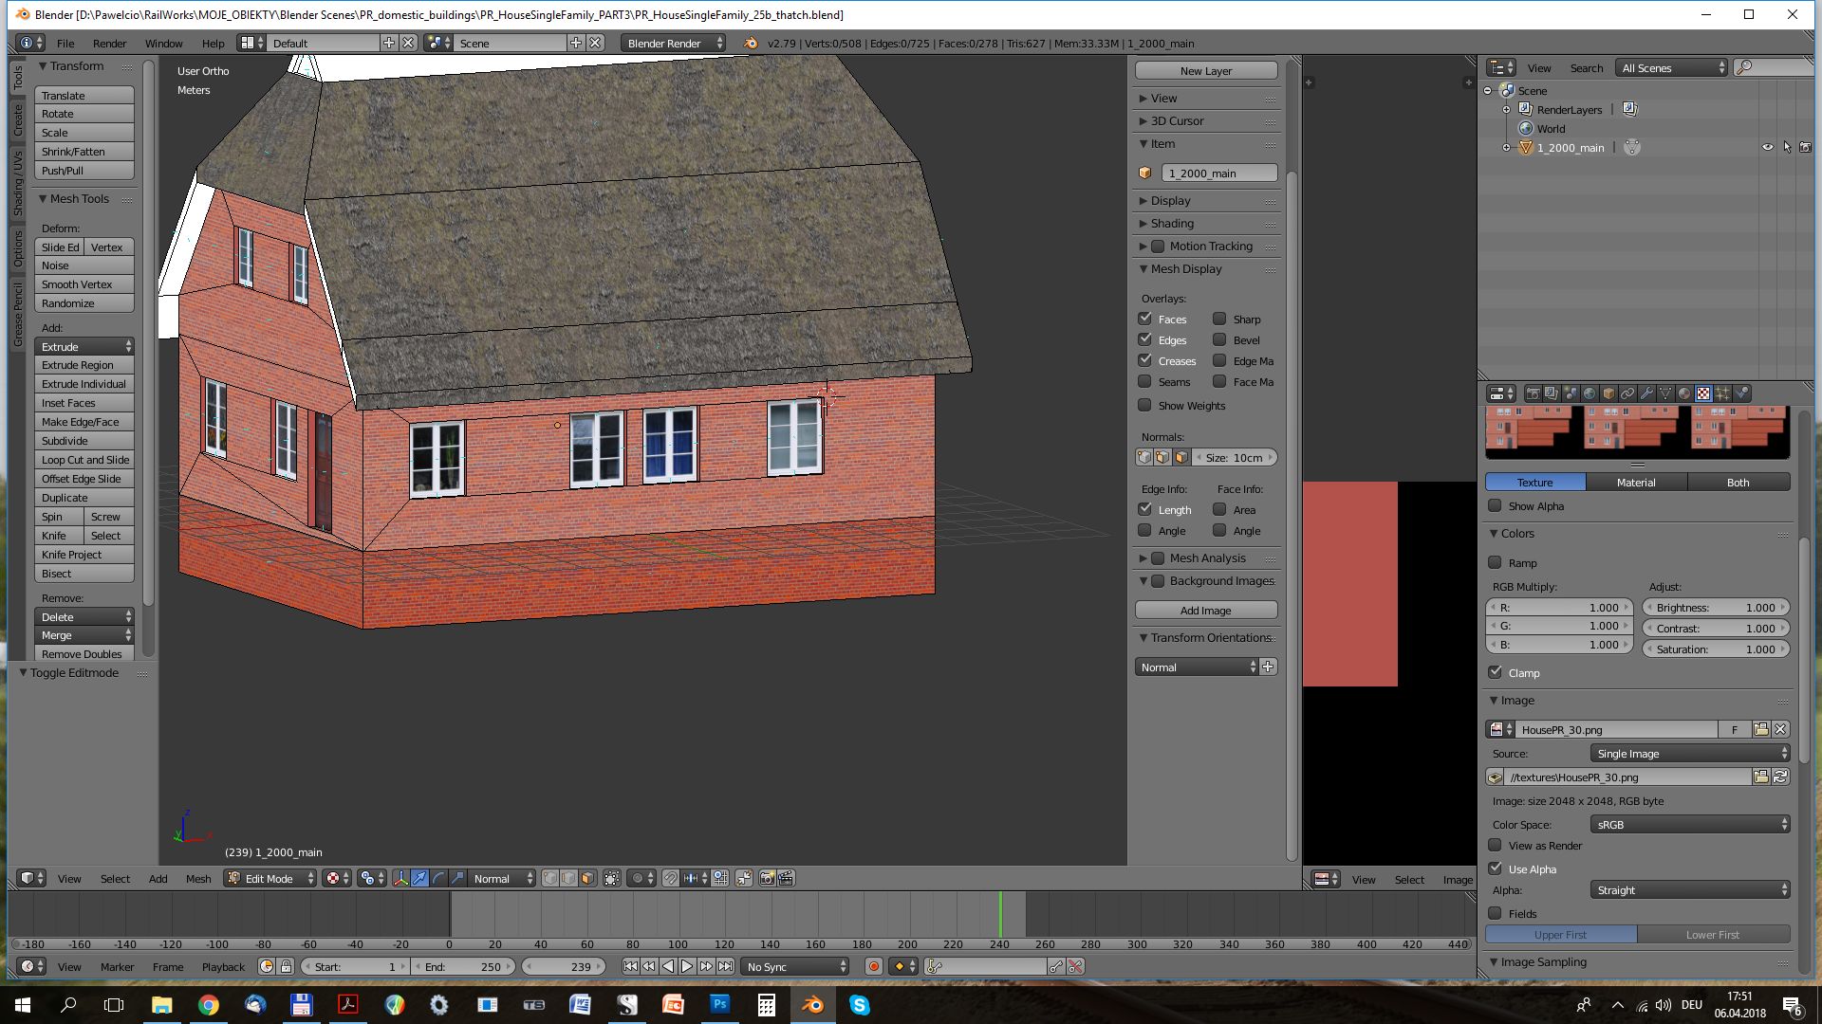Open the Modifiers wrench properties tab
Screen dimensions: 1822x1024
(1646, 393)
